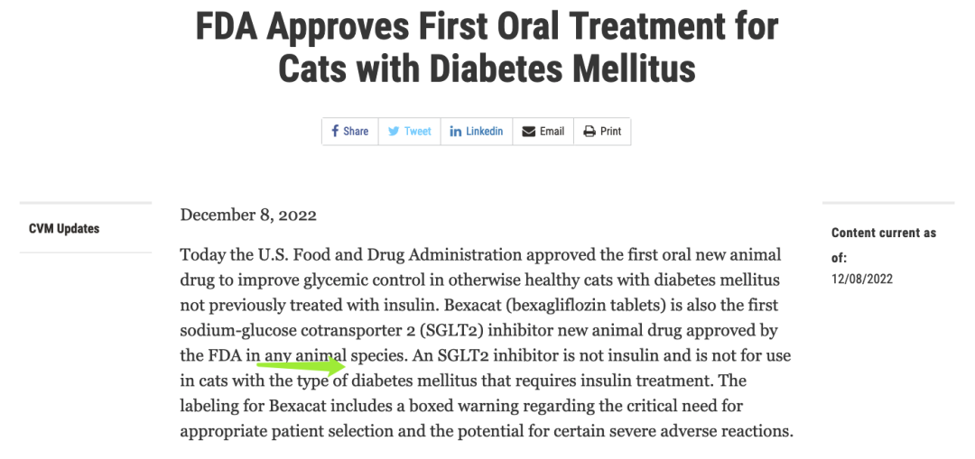
Task: Click the green arrow annotation
Action: point(302,365)
